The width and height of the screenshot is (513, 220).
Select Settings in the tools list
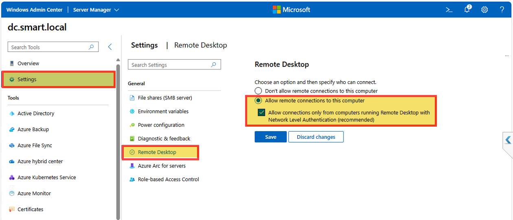point(59,80)
